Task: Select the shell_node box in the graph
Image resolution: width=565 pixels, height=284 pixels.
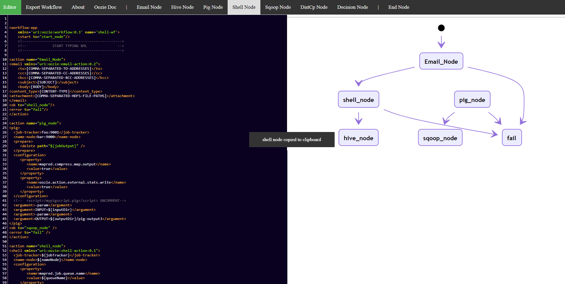Action: [359, 100]
